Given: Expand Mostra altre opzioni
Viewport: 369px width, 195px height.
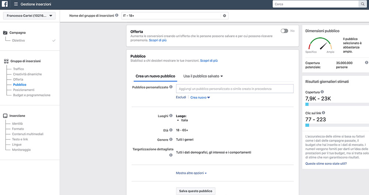Looking at the screenshot, I should coord(191,173).
